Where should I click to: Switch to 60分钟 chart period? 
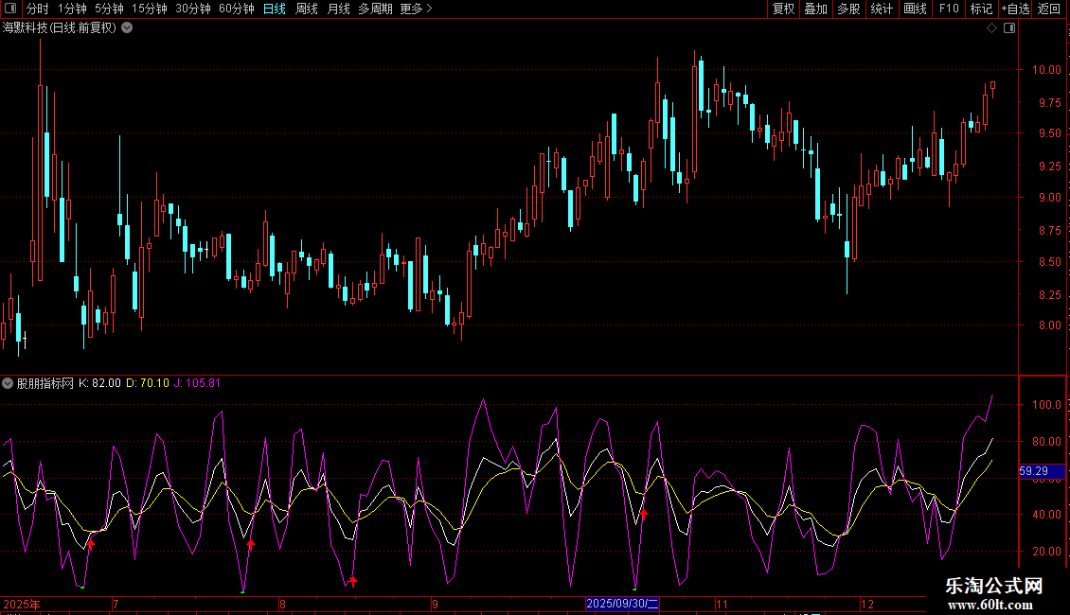(237, 9)
